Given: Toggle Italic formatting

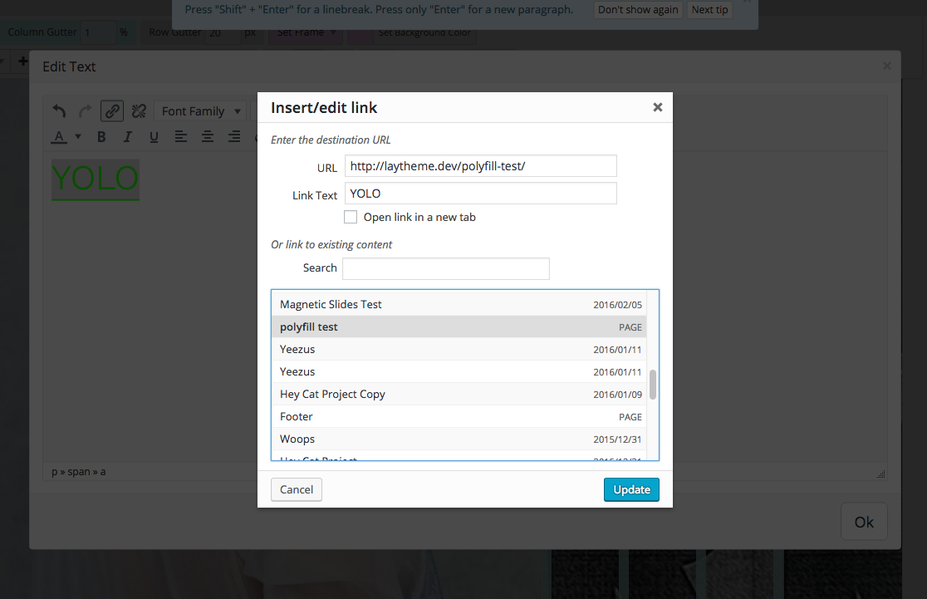Looking at the screenshot, I should 127,136.
